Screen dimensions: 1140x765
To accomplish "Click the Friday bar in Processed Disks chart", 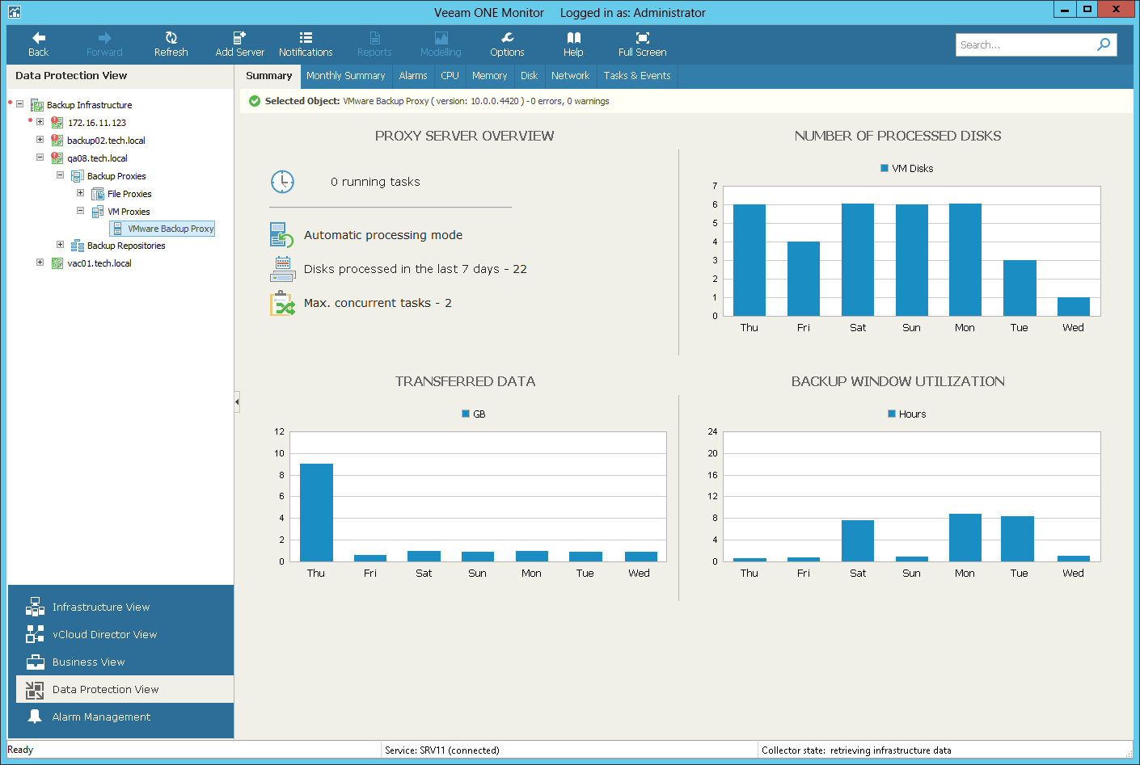I will [x=803, y=279].
